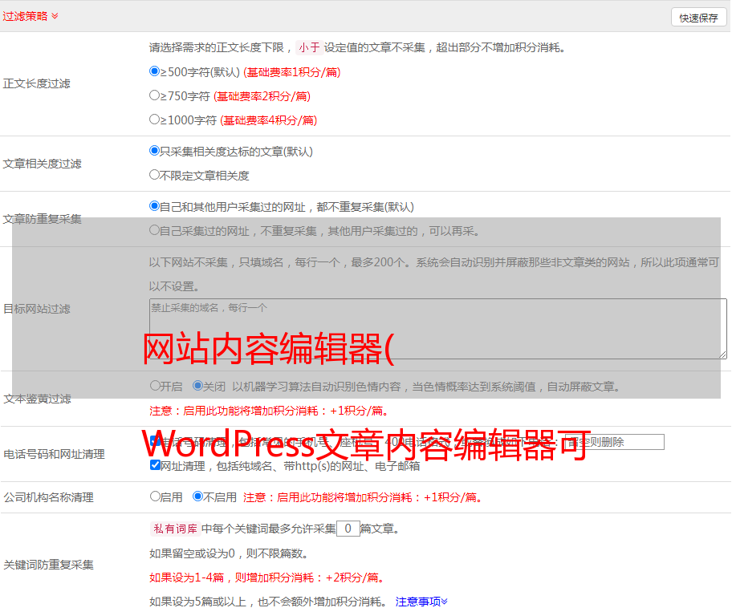Click the 公司机构名称清理 row label
Screen dimensions: 732x616
point(48,497)
